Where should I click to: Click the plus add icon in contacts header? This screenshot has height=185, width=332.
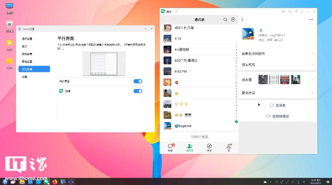tap(233, 20)
